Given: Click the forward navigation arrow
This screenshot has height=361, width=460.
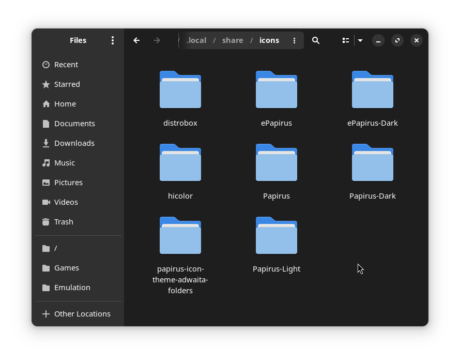Looking at the screenshot, I should (157, 40).
